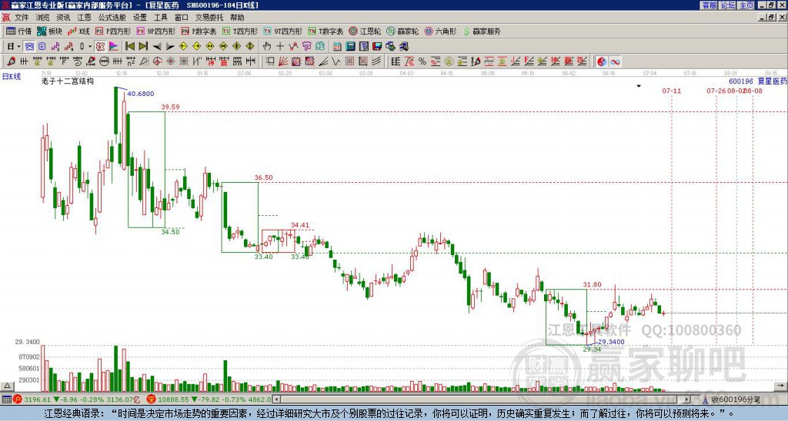This screenshot has height=421, width=788.
Task: Jump to the last bar with the skip-to-end arrow
Action: [143, 46]
